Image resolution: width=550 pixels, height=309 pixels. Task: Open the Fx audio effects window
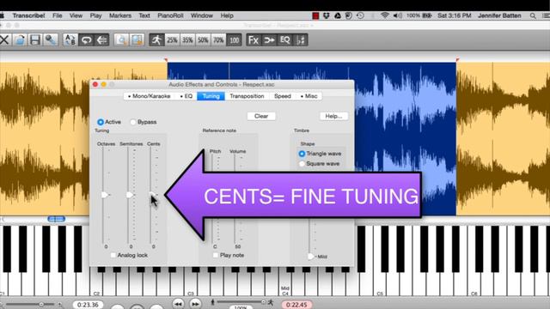(254, 40)
